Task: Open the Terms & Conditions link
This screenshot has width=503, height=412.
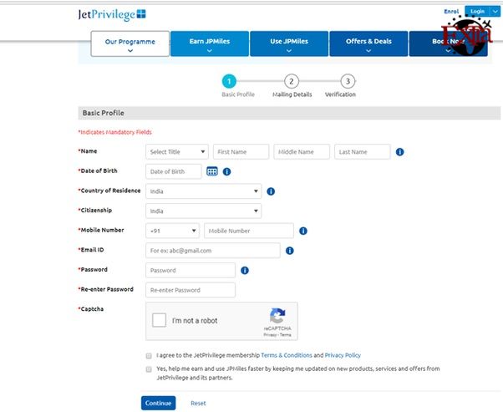Action: tap(287, 355)
